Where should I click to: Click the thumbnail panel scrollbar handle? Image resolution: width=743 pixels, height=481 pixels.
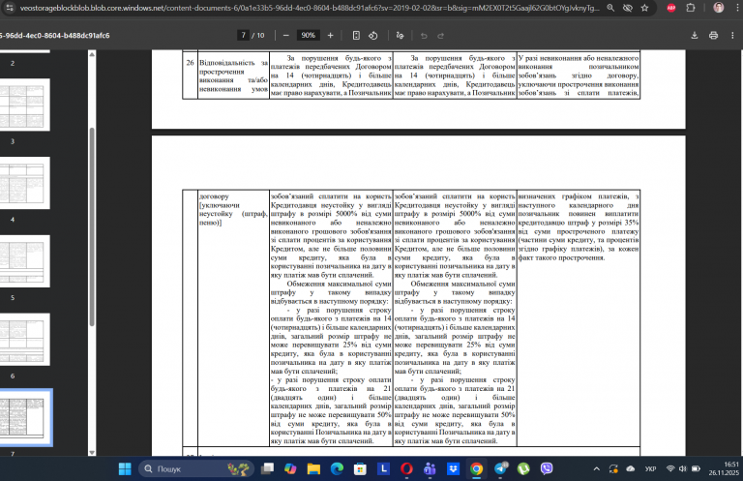click(92, 226)
